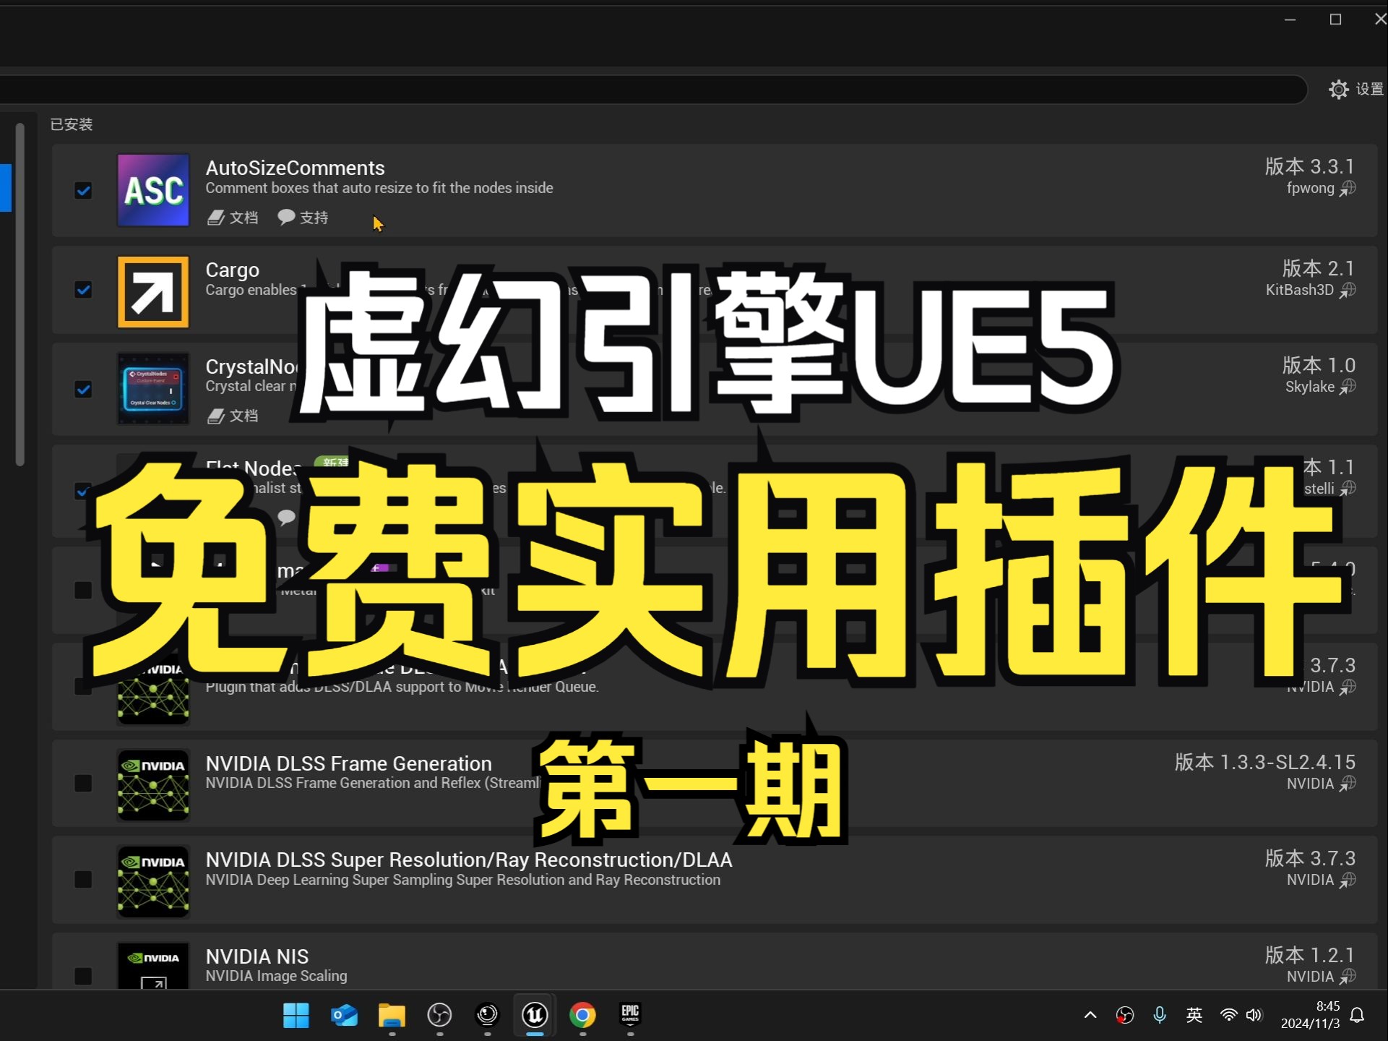Click the NVIDIA DLSS Frame Generation thumbnail
This screenshot has width=1388, height=1041.
tap(152, 784)
